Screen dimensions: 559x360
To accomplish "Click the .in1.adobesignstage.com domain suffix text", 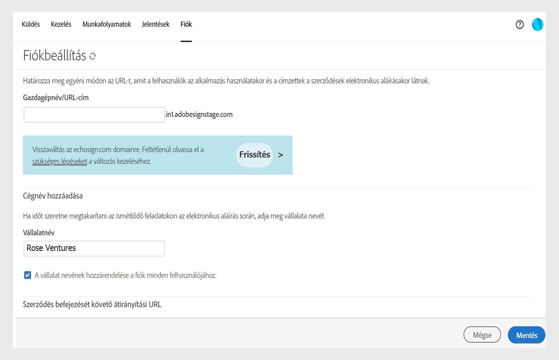I will [x=199, y=115].
